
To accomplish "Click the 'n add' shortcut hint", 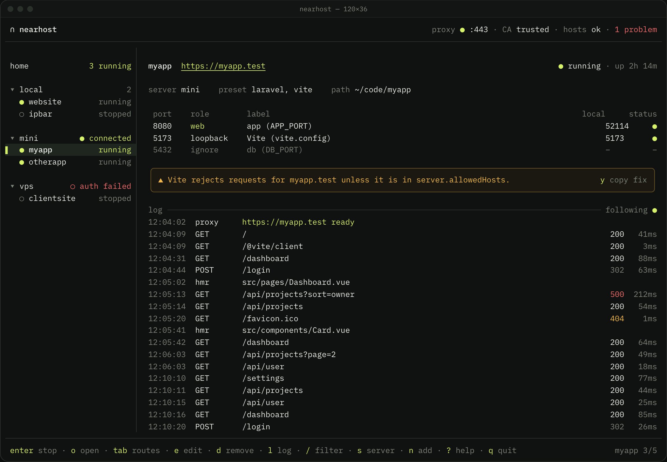I will [x=420, y=450].
